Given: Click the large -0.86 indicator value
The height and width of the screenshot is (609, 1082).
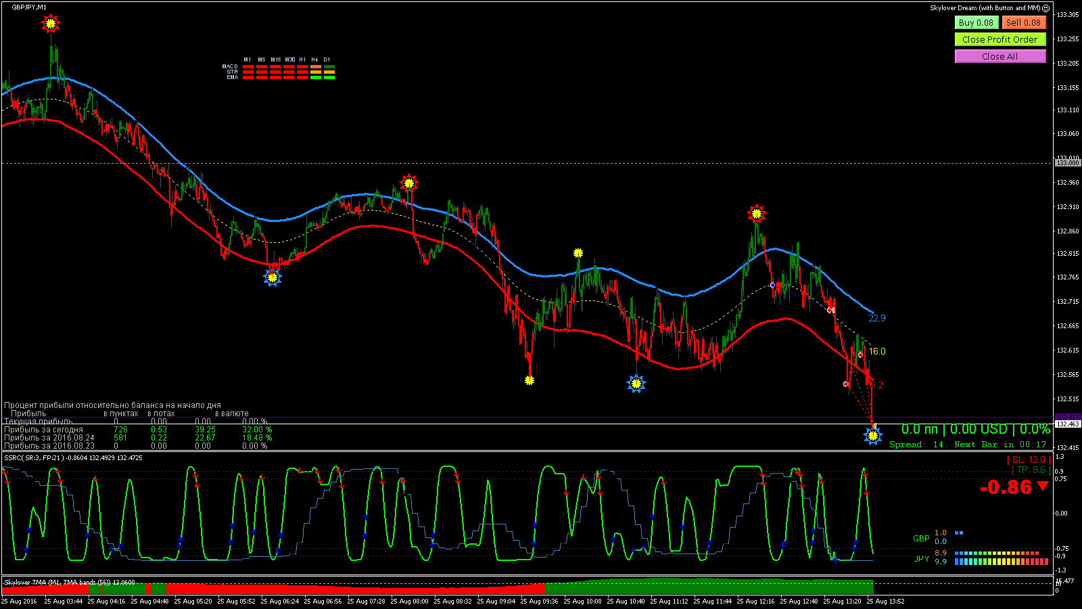Looking at the screenshot, I should click(x=1006, y=487).
